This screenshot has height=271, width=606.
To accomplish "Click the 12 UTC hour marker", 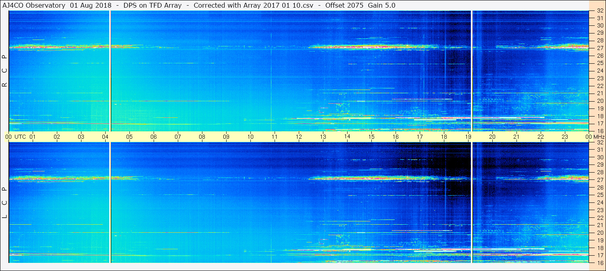I will click(299, 137).
